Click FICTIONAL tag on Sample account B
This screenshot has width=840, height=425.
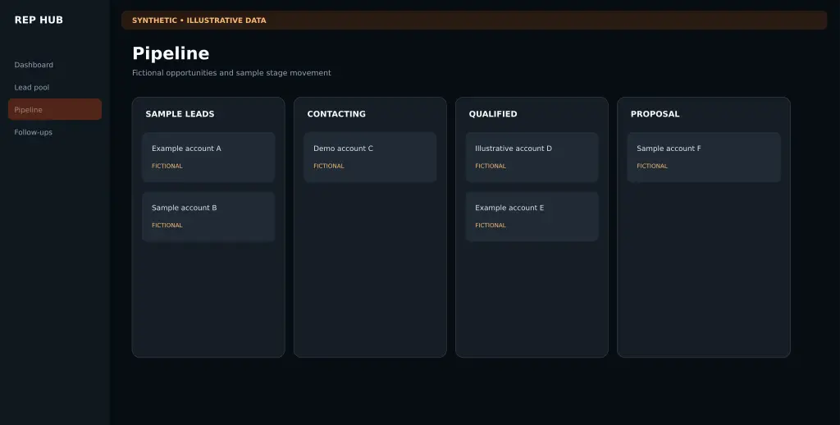167,226
